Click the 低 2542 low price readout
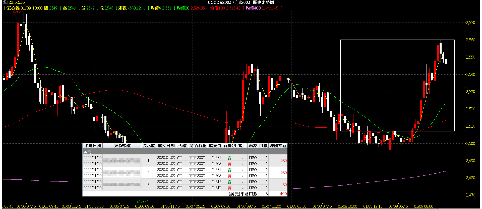The height and width of the screenshot is (209, 482). (x=88, y=8)
